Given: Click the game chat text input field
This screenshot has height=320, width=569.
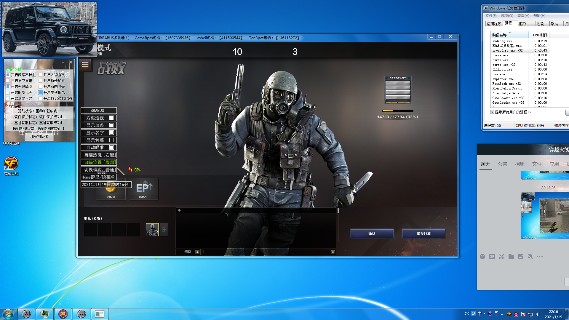Looking at the screenshot, I should click(266, 252).
